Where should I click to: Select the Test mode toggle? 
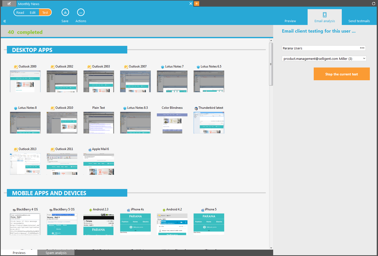pos(45,12)
